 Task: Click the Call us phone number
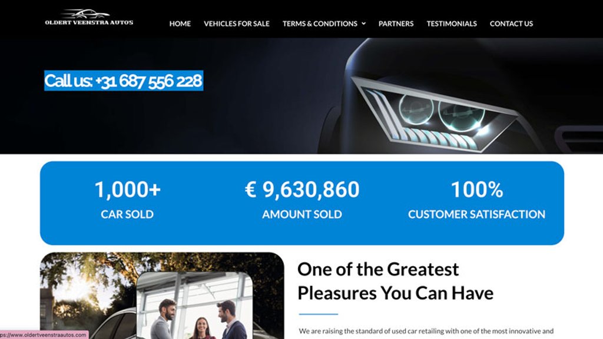click(x=124, y=81)
